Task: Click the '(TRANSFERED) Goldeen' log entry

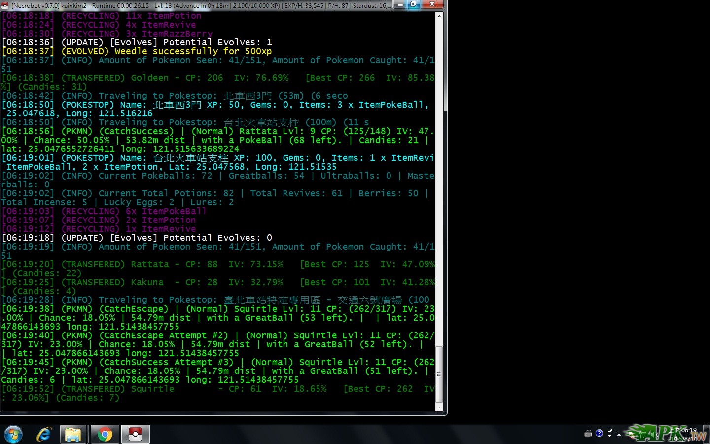Action: [x=218, y=82]
